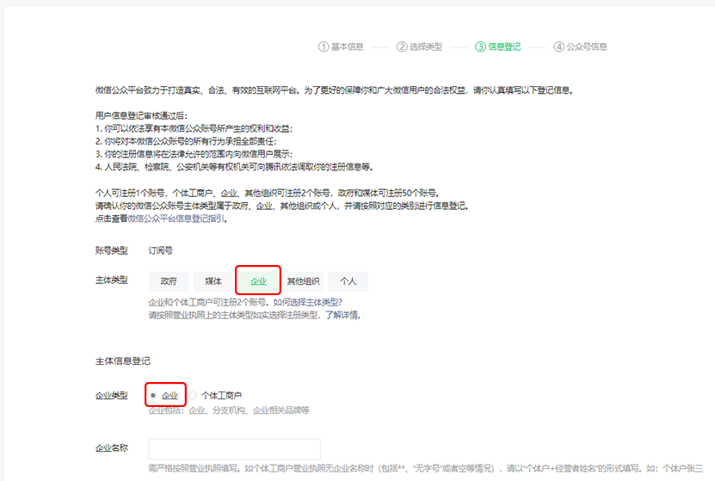Viewport: 715px width, 481px height.
Task: Pick 其他组织 as the subject type
Action: point(304,281)
